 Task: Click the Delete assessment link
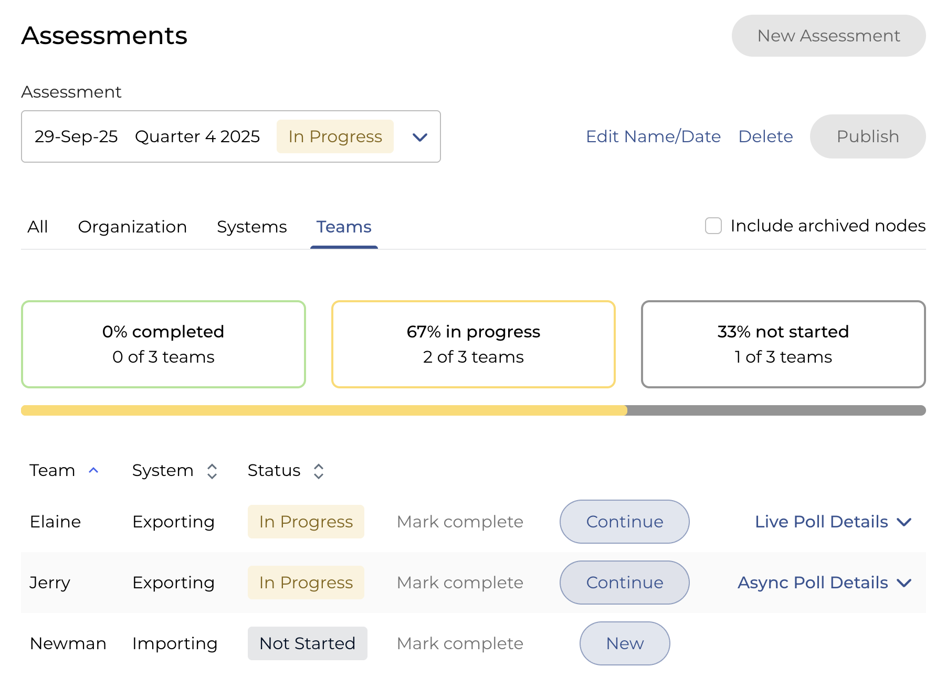click(x=765, y=136)
